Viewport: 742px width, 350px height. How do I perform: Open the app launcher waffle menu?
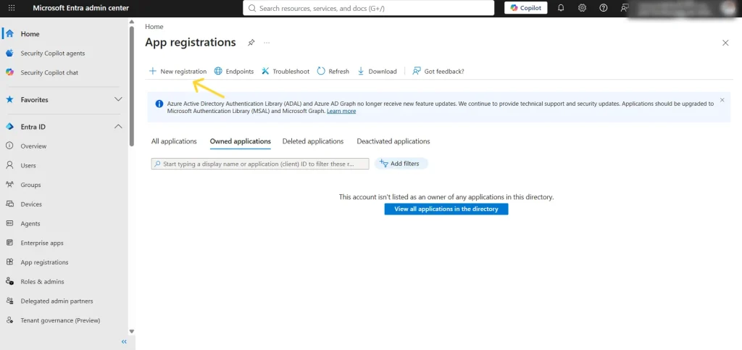pos(12,8)
